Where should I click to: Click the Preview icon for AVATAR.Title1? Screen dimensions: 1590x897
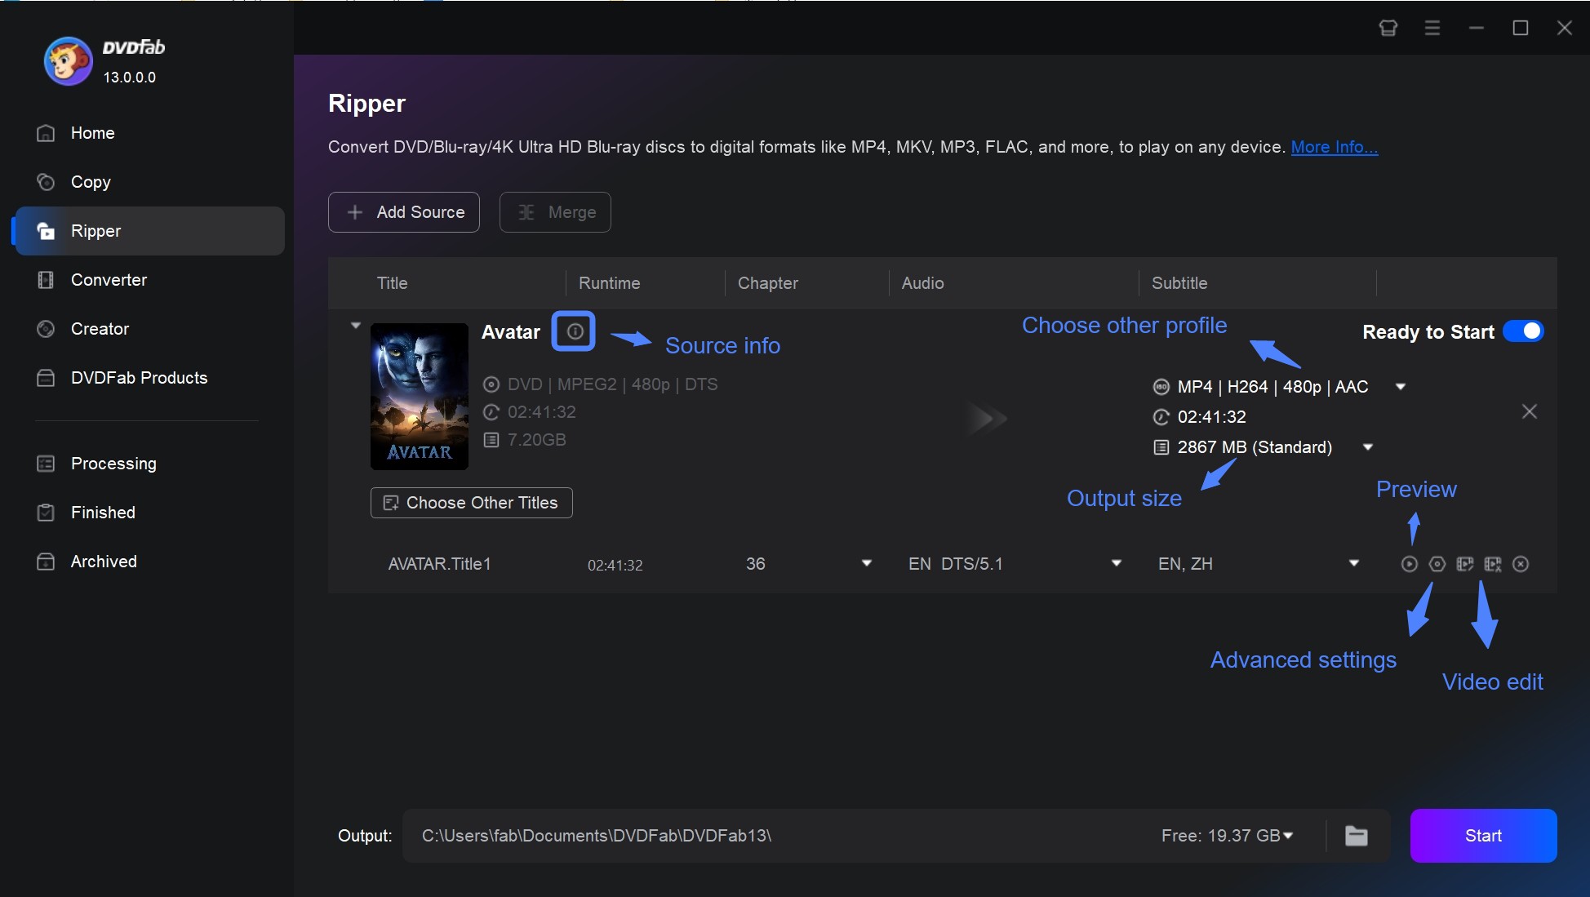[x=1410, y=564]
